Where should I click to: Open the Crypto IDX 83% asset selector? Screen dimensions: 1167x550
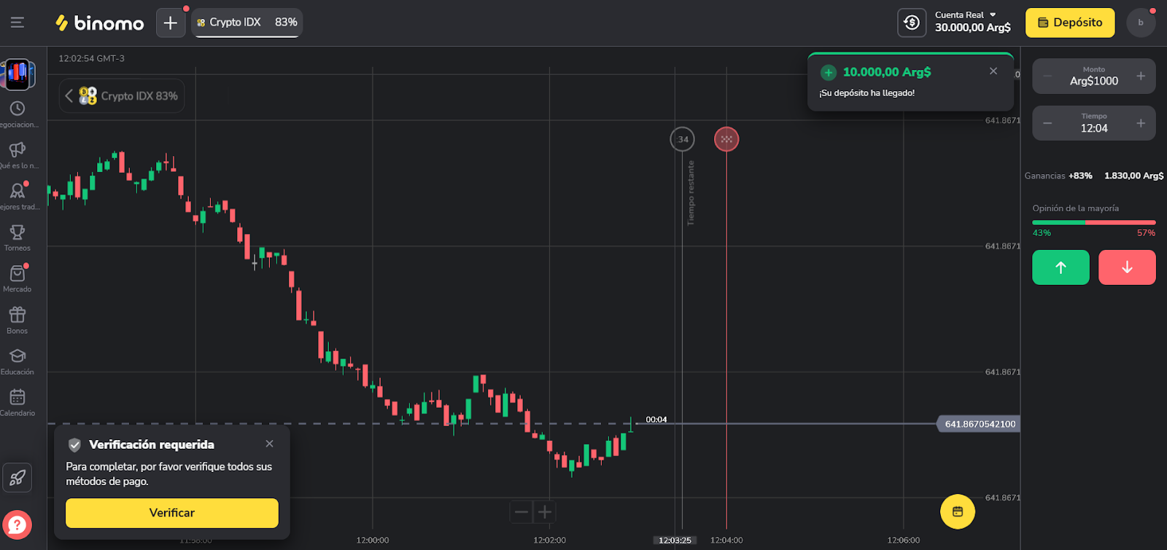pyautogui.click(x=122, y=96)
